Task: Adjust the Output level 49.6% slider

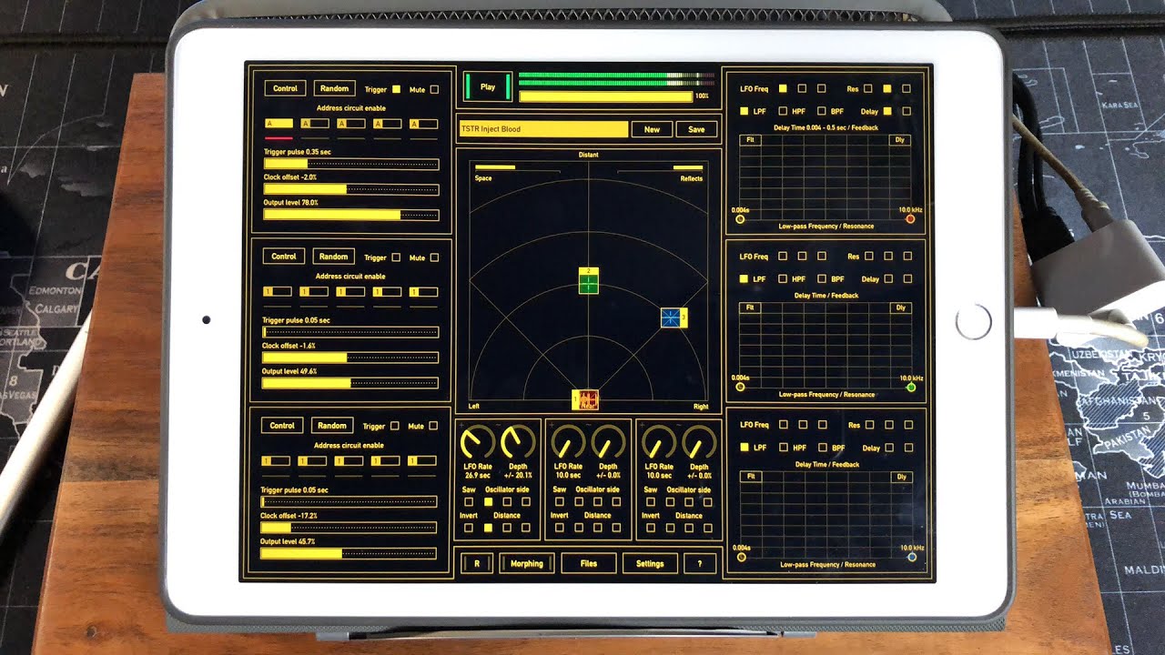Action: pos(350,383)
